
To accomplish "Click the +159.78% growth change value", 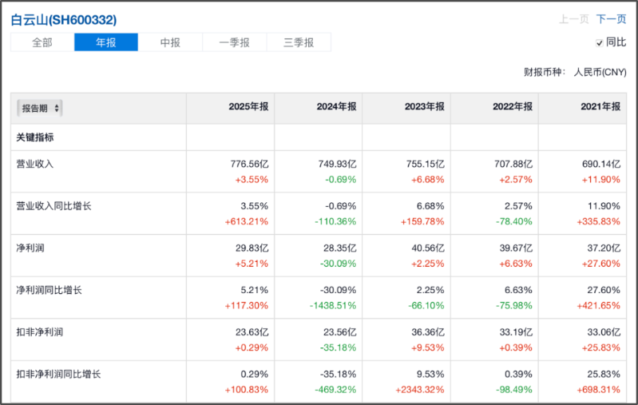I will 422,222.
